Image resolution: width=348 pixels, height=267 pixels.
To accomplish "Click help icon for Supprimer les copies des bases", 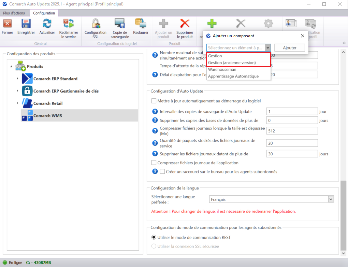I will coord(155,121).
